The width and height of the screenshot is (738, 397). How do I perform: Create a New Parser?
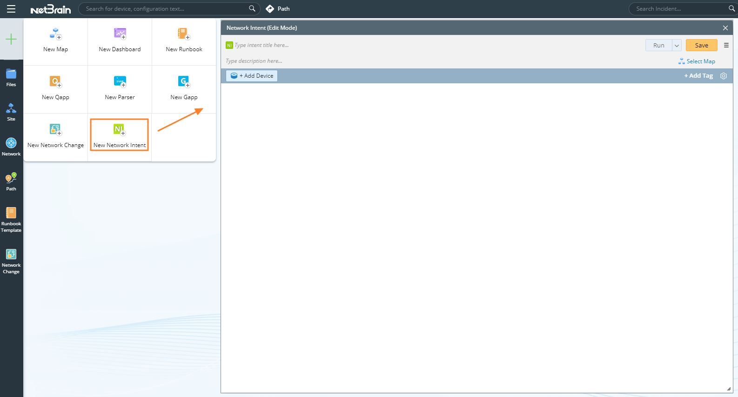click(120, 88)
